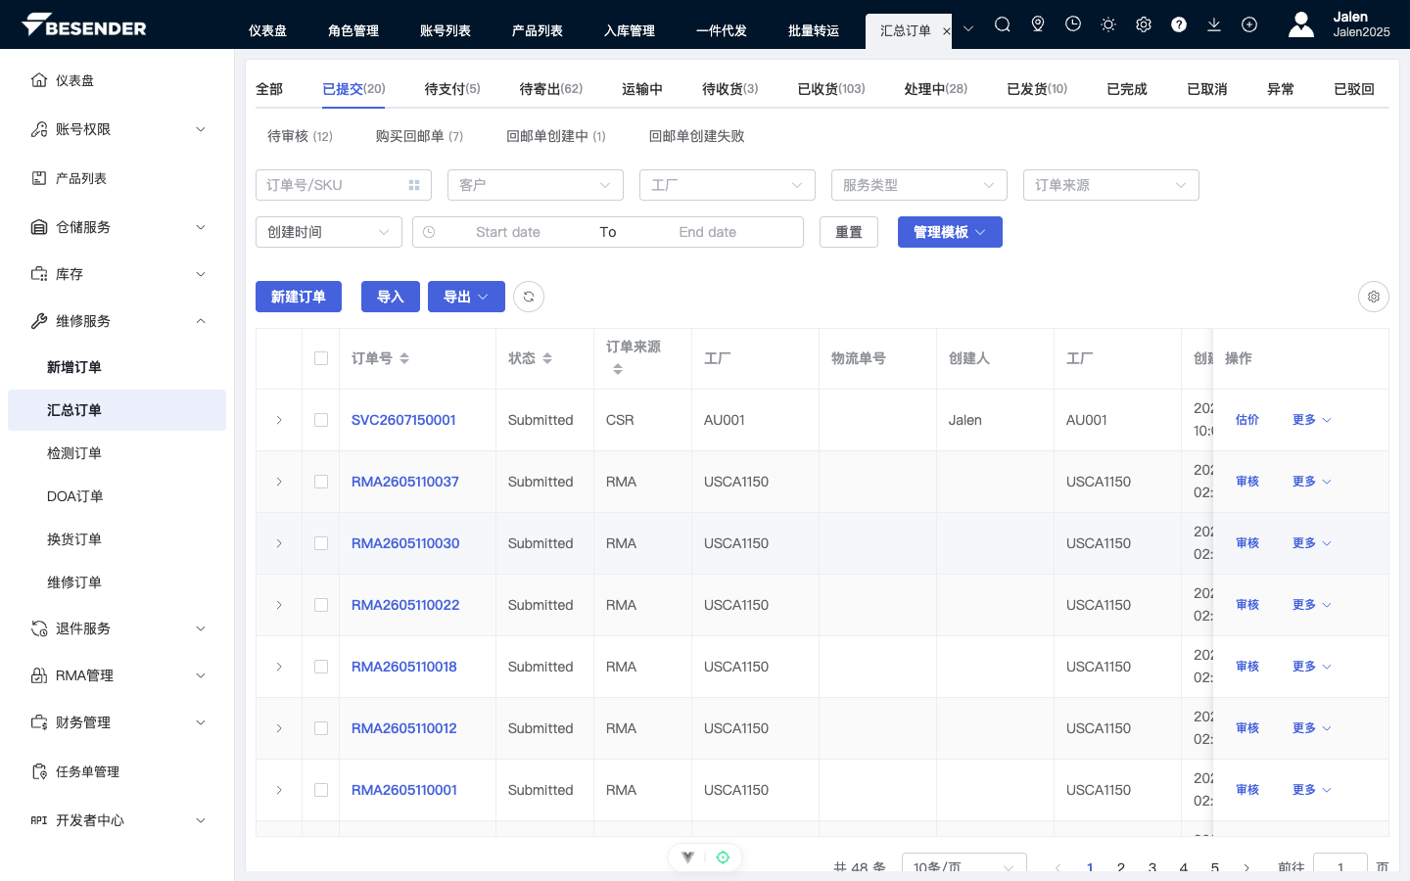Check the RMA2605110001 row checkbox
The height and width of the screenshot is (881, 1410).
(x=321, y=790)
